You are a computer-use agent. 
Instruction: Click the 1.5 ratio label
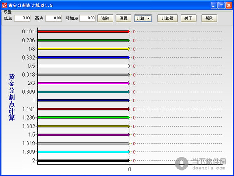[32, 135]
